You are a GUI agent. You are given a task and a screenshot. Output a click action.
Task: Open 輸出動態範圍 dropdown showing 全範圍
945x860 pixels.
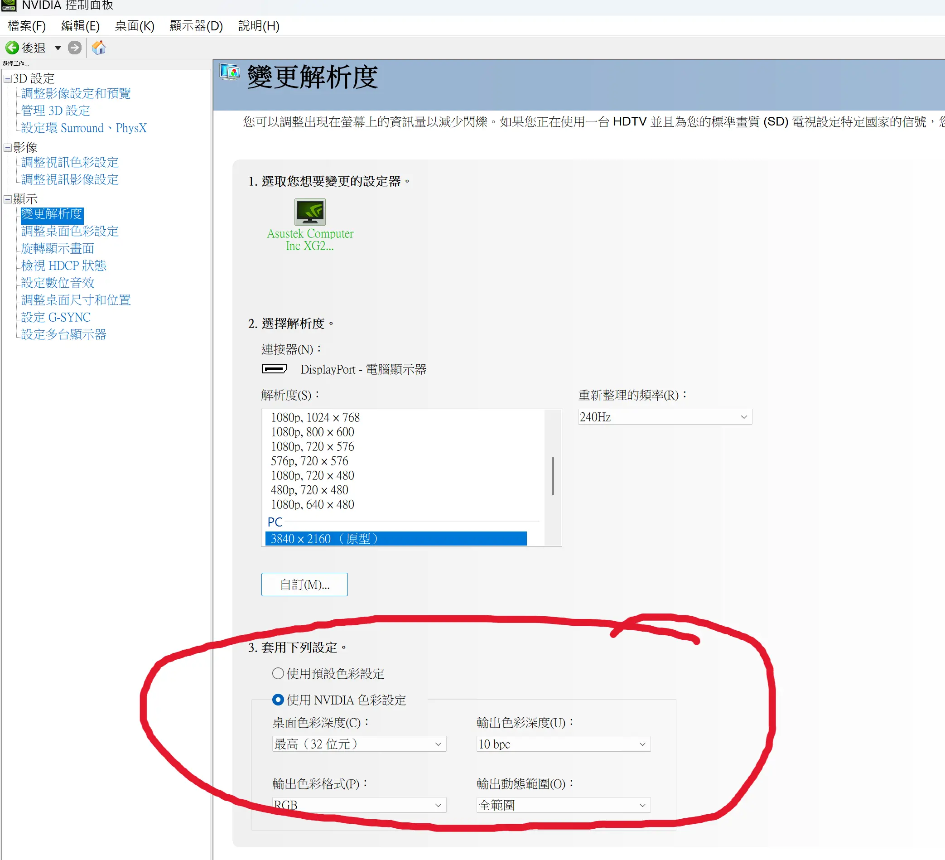pos(564,805)
